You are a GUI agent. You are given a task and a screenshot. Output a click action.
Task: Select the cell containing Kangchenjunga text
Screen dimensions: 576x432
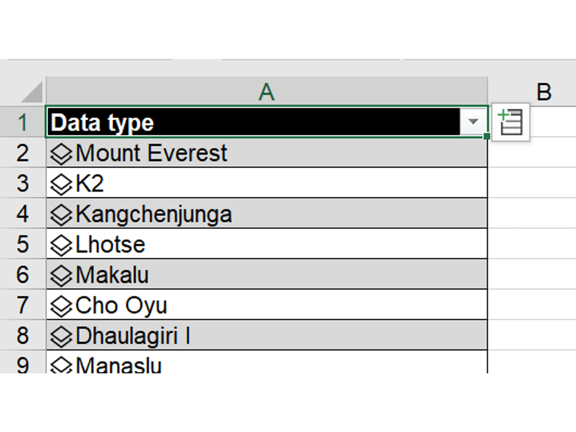click(154, 214)
